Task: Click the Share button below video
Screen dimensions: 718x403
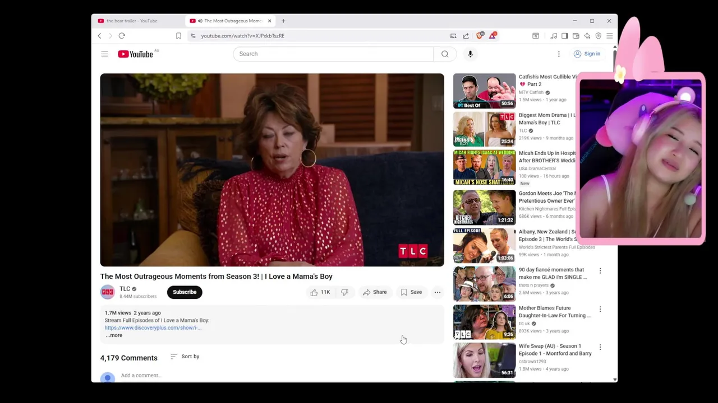Action: 375,292
